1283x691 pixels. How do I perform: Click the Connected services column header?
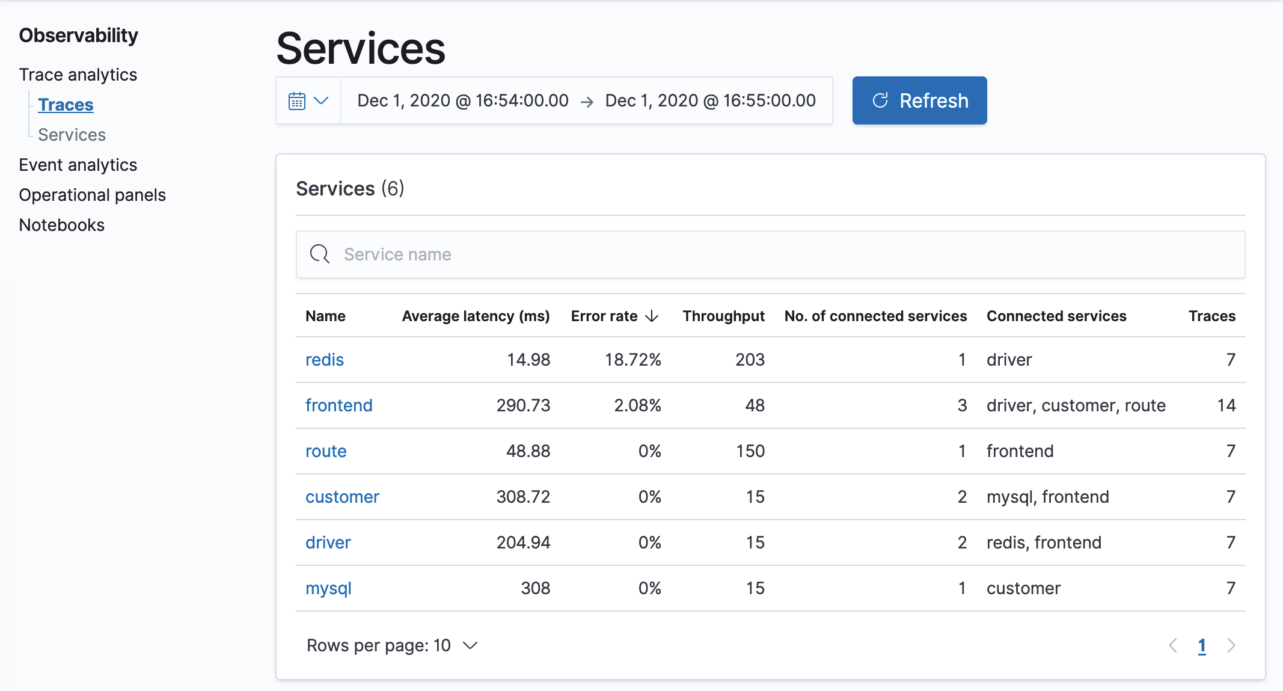coord(1056,316)
